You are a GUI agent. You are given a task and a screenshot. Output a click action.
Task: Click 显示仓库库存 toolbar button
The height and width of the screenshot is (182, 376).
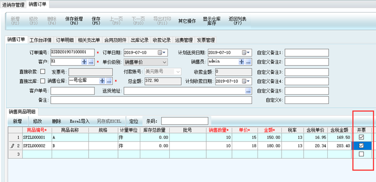212,21
